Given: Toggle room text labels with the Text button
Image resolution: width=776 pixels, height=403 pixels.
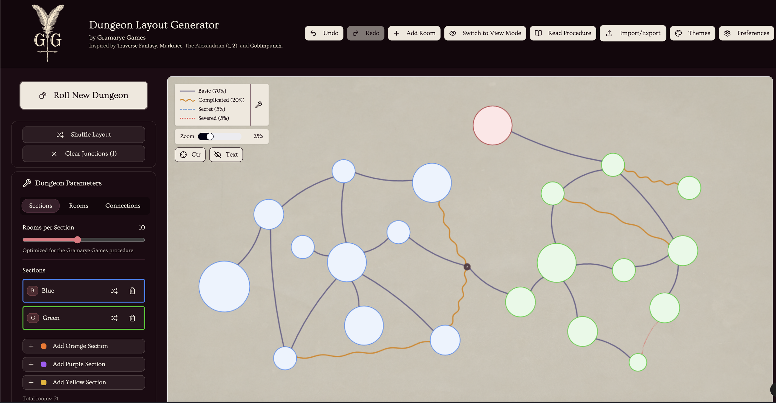Looking at the screenshot, I should (226, 154).
